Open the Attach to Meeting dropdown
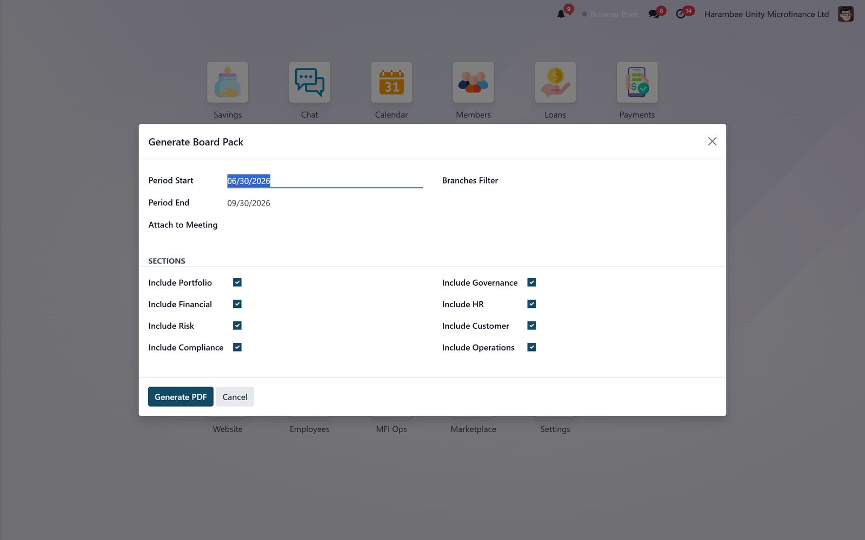 click(x=325, y=225)
